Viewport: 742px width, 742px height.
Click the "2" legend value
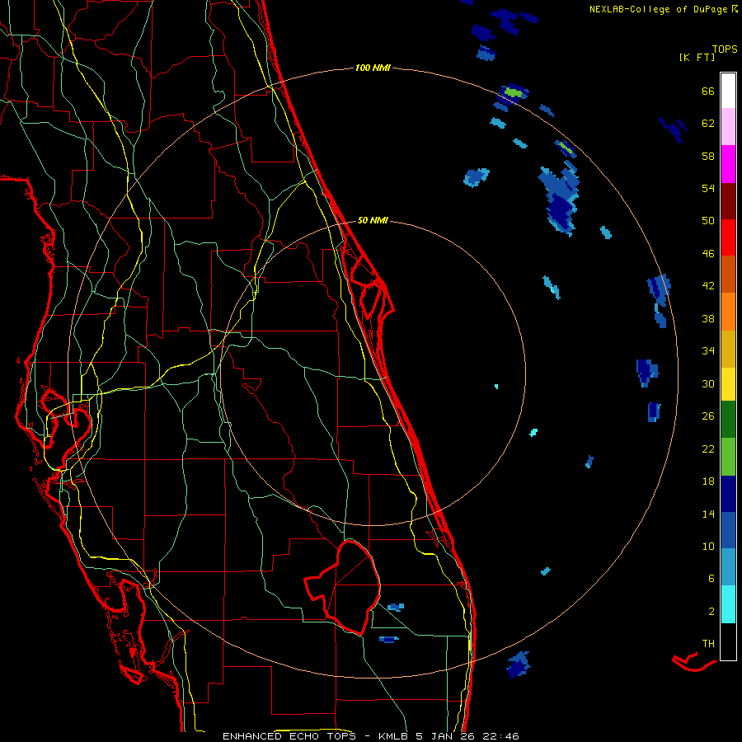pyautogui.click(x=711, y=612)
